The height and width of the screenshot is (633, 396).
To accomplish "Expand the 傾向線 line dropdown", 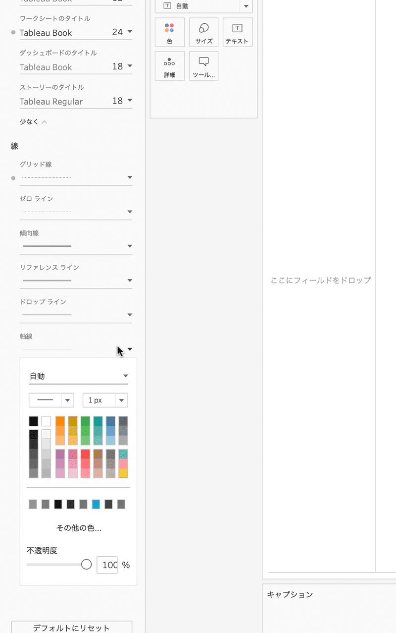I will point(130,246).
